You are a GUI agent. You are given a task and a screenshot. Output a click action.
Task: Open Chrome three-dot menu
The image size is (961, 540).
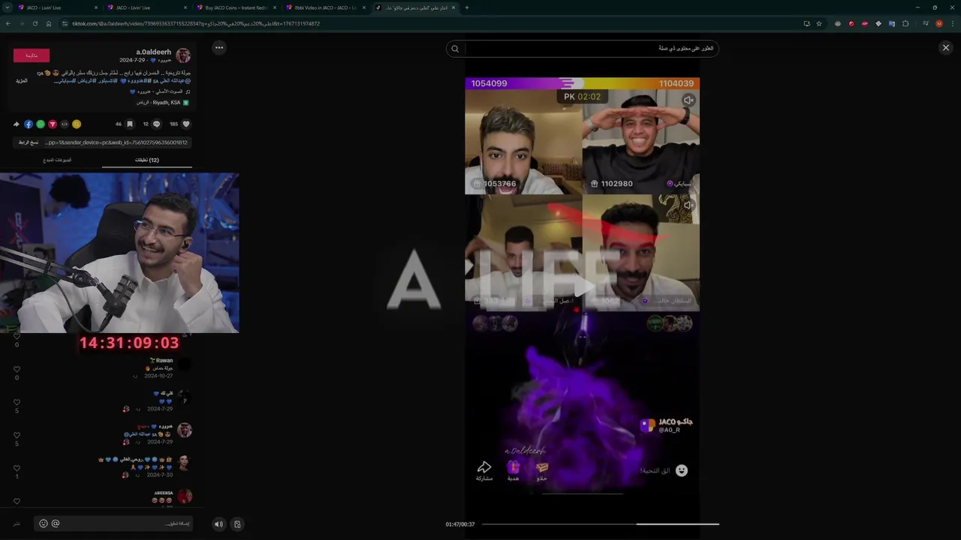point(952,23)
